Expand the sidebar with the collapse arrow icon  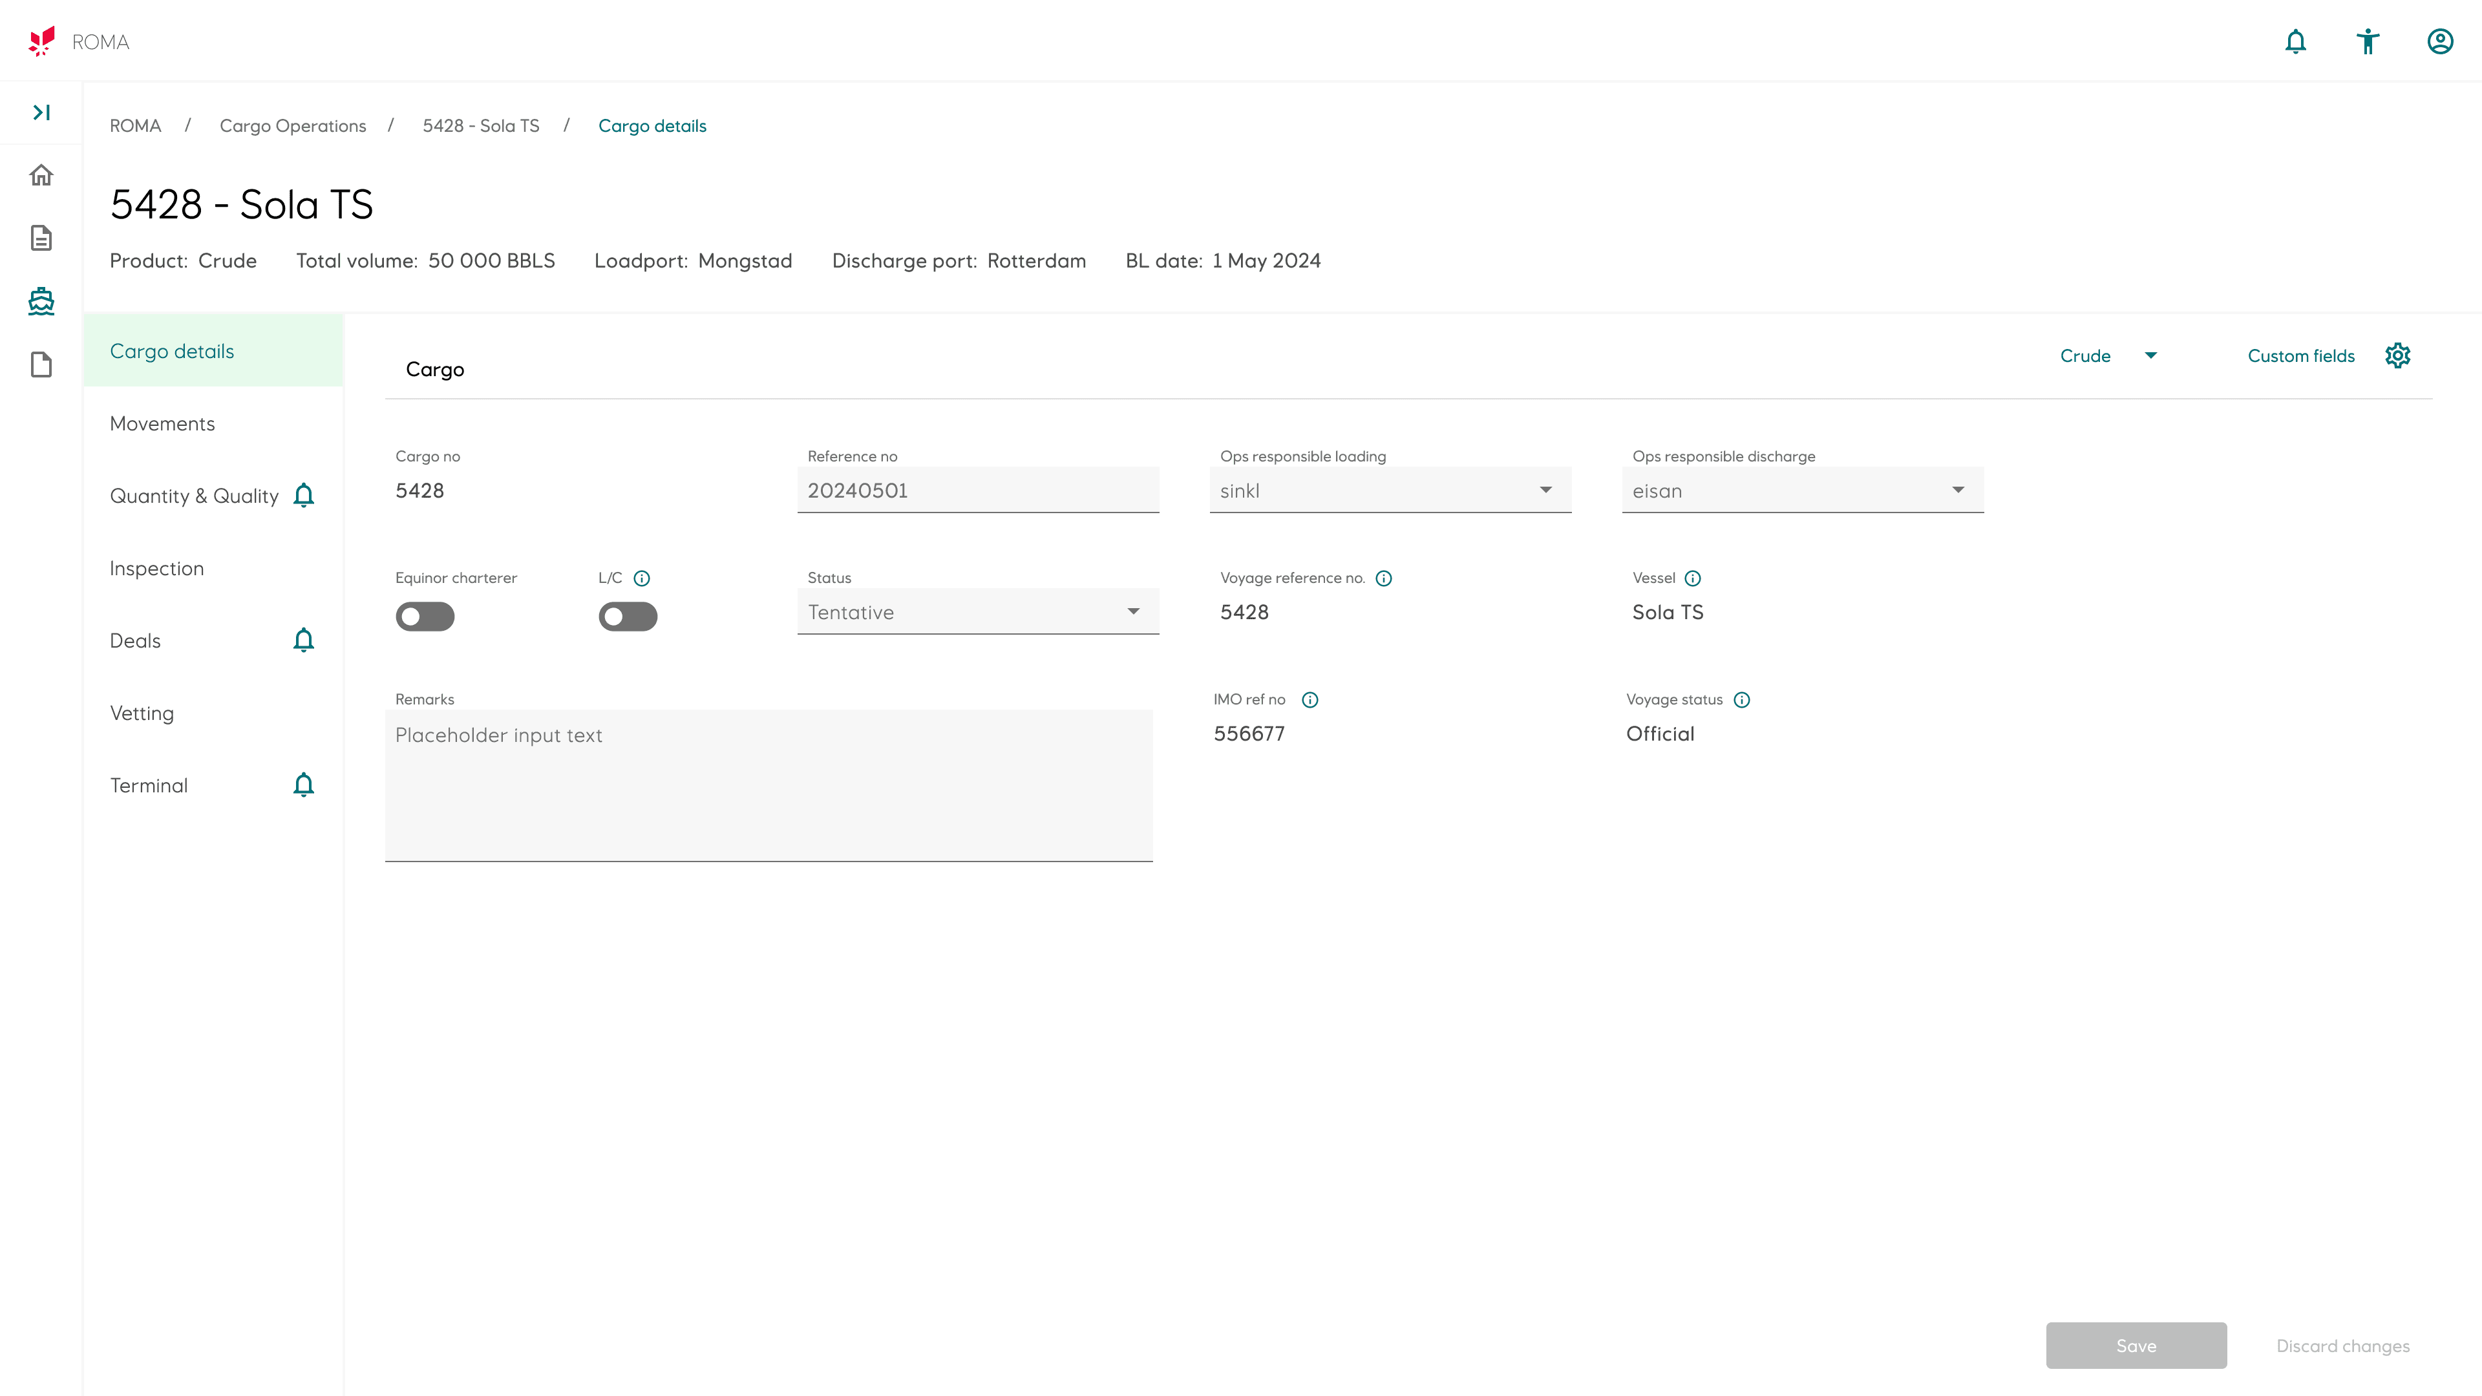[x=41, y=112]
